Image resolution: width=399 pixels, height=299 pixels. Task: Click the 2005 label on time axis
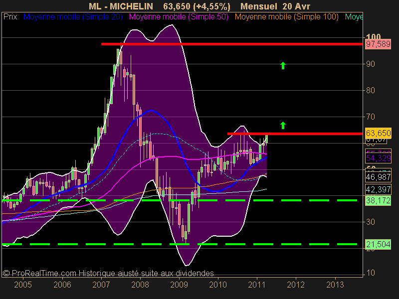23,285
